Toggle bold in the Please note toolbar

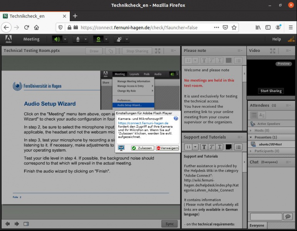(x=204, y=60)
